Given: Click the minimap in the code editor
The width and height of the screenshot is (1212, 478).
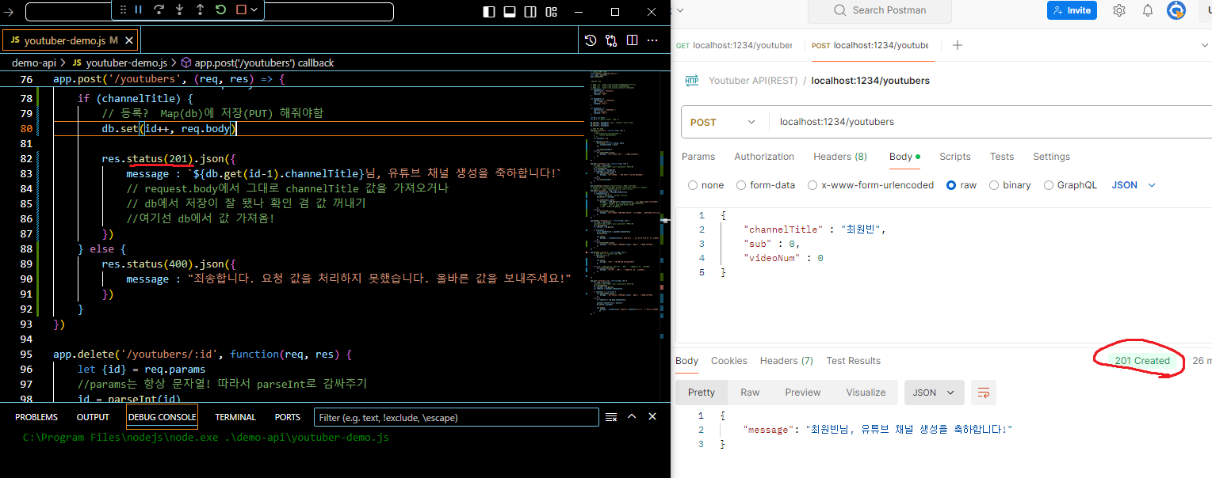Looking at the screenshot, I should [624, 194].
